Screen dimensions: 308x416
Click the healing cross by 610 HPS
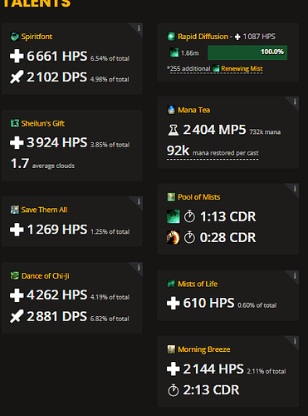click(174, 303)
